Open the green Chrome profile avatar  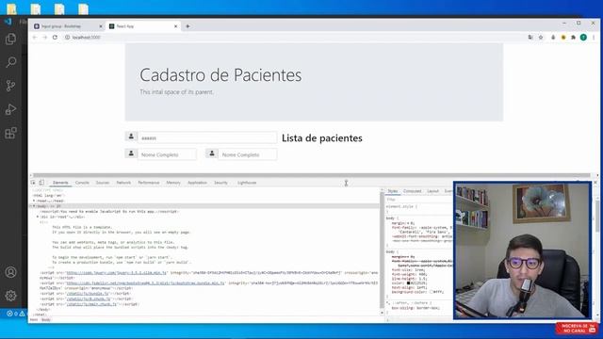point(583,38)
